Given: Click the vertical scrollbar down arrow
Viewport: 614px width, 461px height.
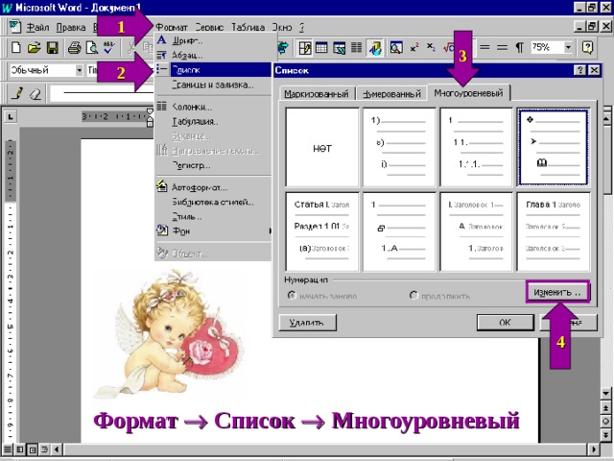Looking at the screenshot, I should pyautogui.click(x=605, y=393).
